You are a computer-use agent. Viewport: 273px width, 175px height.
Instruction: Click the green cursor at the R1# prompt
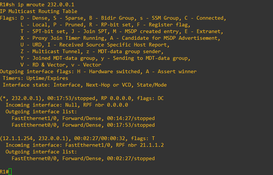10,171
